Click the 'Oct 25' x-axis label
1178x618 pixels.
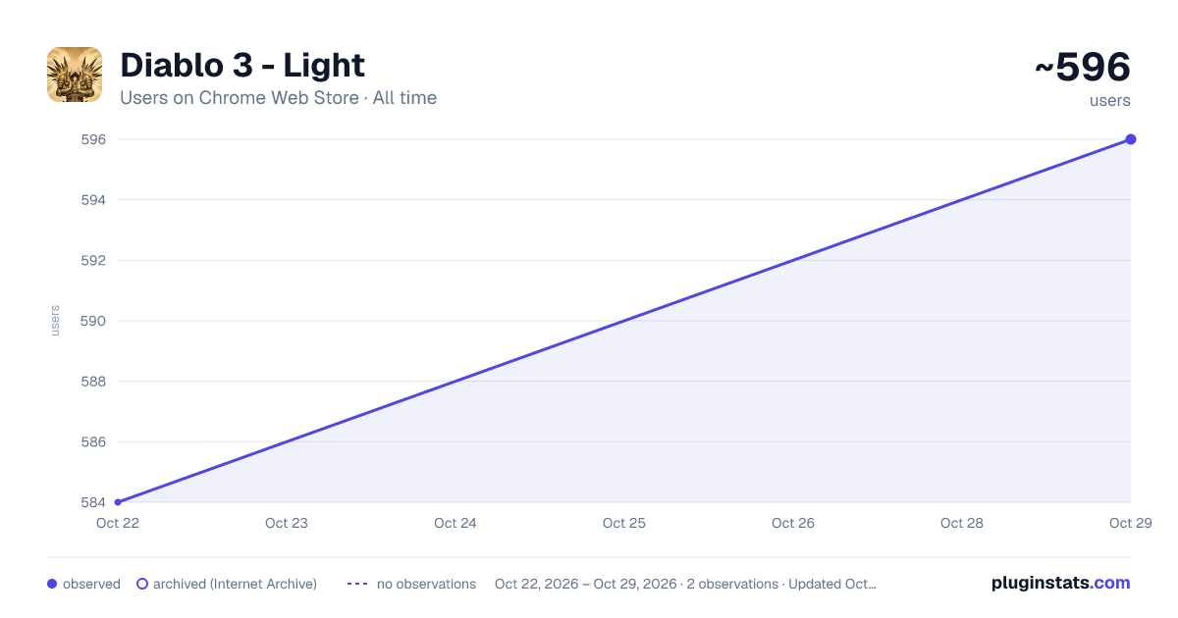[624, 523]
